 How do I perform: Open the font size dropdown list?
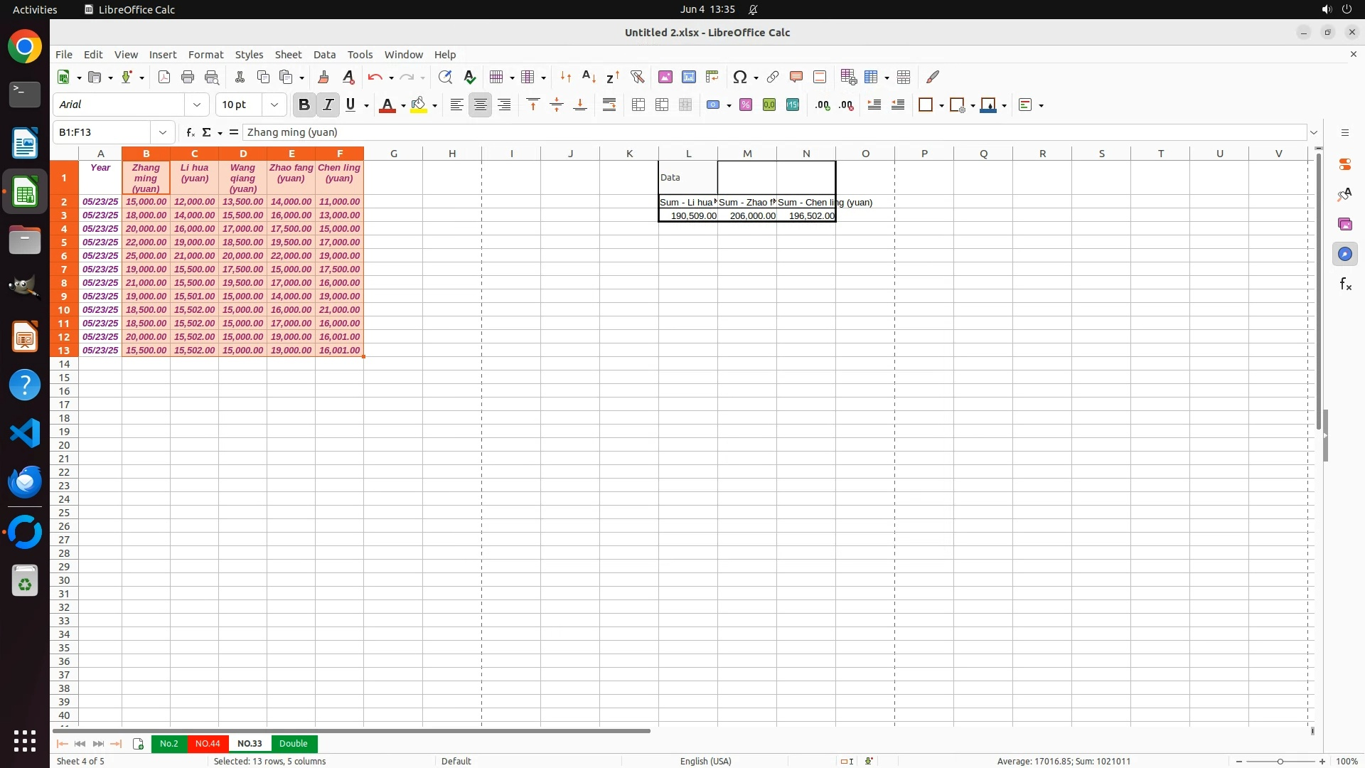(274, 105)
